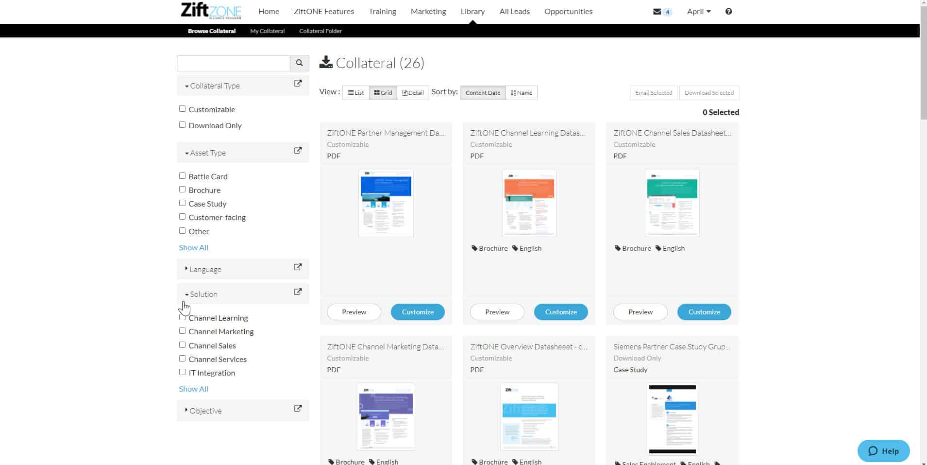Expand the Language filter section
927x465 pixels.
coord(205,269)
